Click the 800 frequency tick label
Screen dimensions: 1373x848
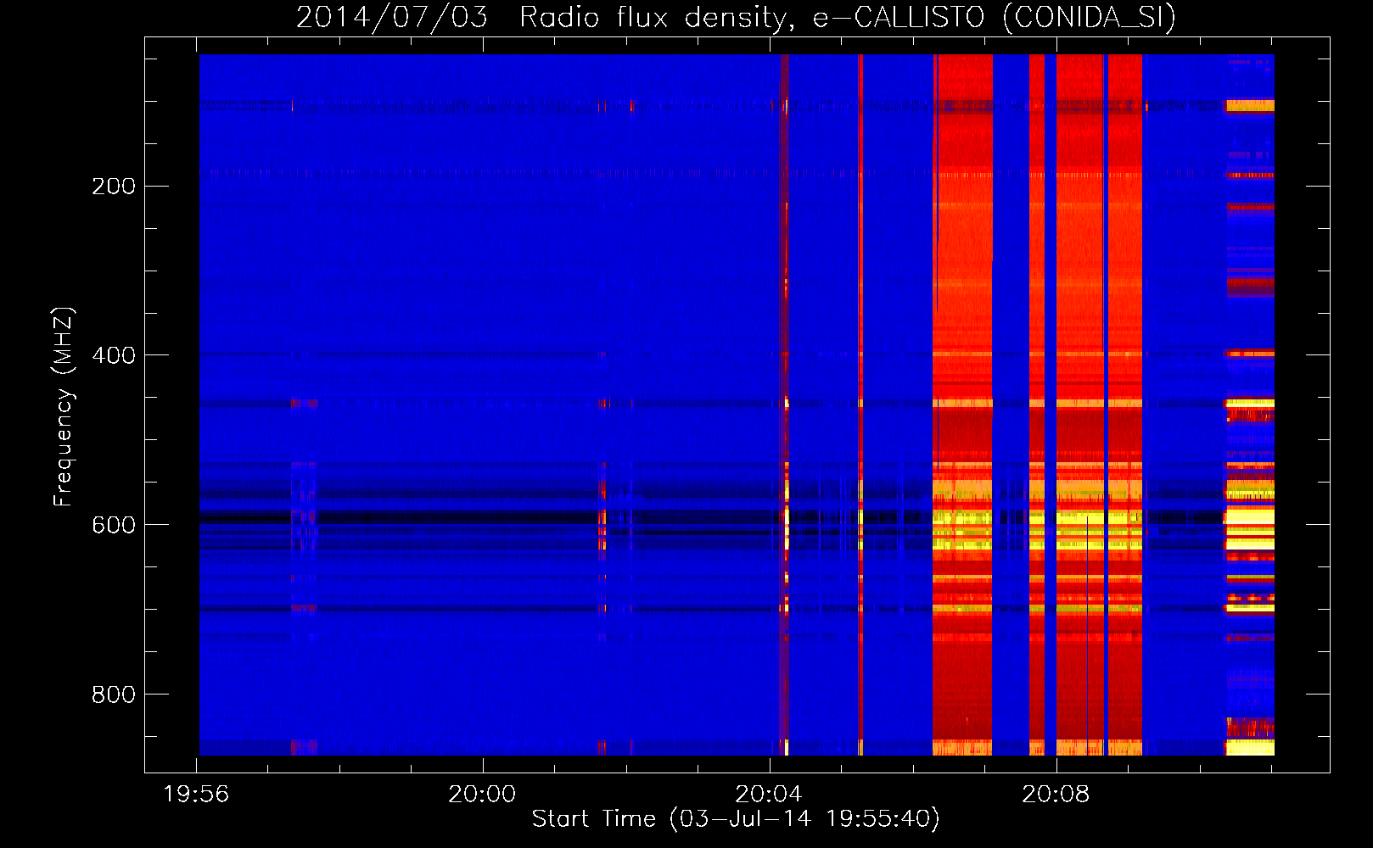(114, 695)
